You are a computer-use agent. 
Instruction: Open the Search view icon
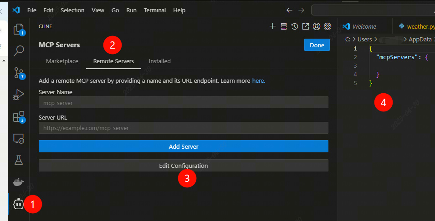click(x=19, y=50)
